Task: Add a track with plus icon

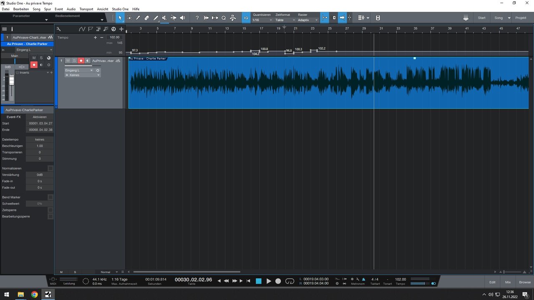Action: point(121,29)
